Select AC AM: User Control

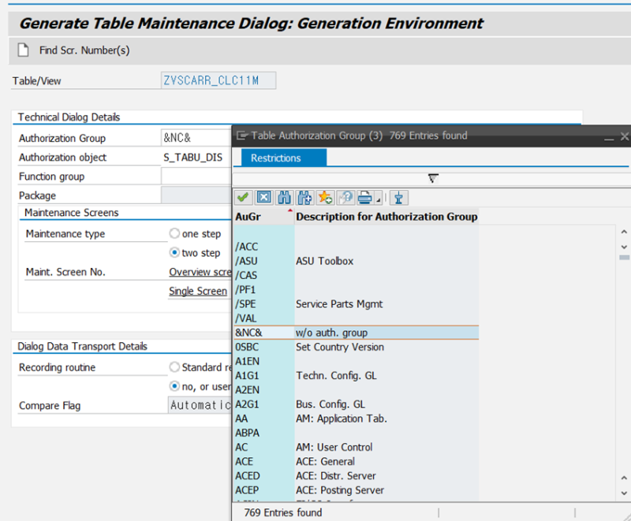357,447
